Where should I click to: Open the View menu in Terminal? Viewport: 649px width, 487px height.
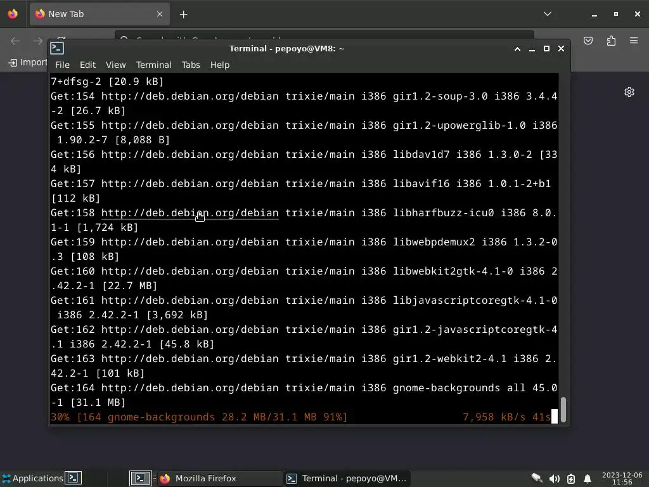coord(115,65)
